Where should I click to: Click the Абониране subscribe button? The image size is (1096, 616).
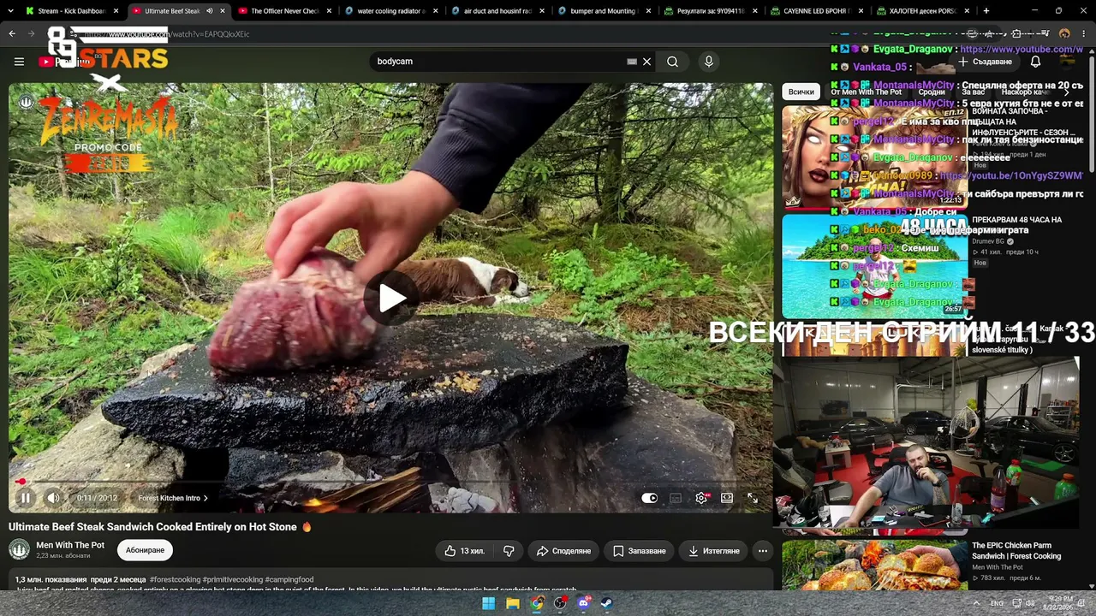coord(145,550)
